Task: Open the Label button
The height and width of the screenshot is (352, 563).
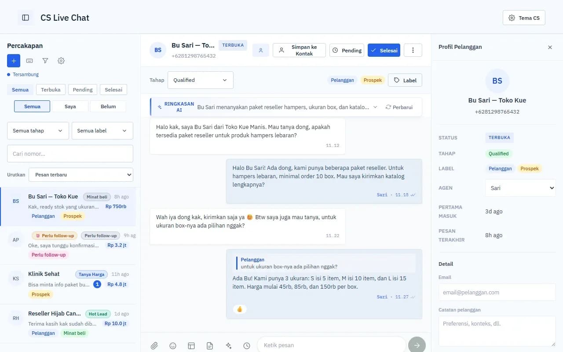Action: (405, 80)
